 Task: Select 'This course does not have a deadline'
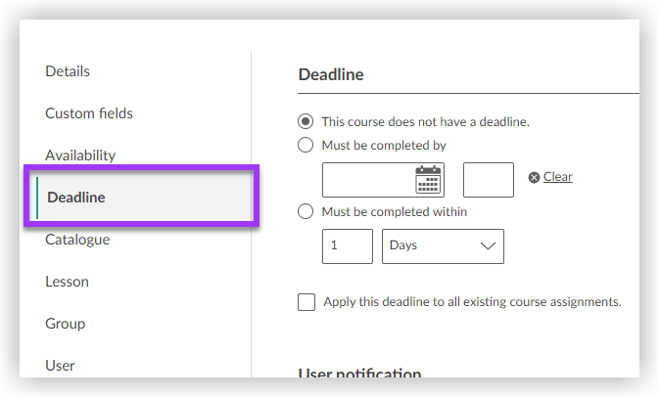306,122
